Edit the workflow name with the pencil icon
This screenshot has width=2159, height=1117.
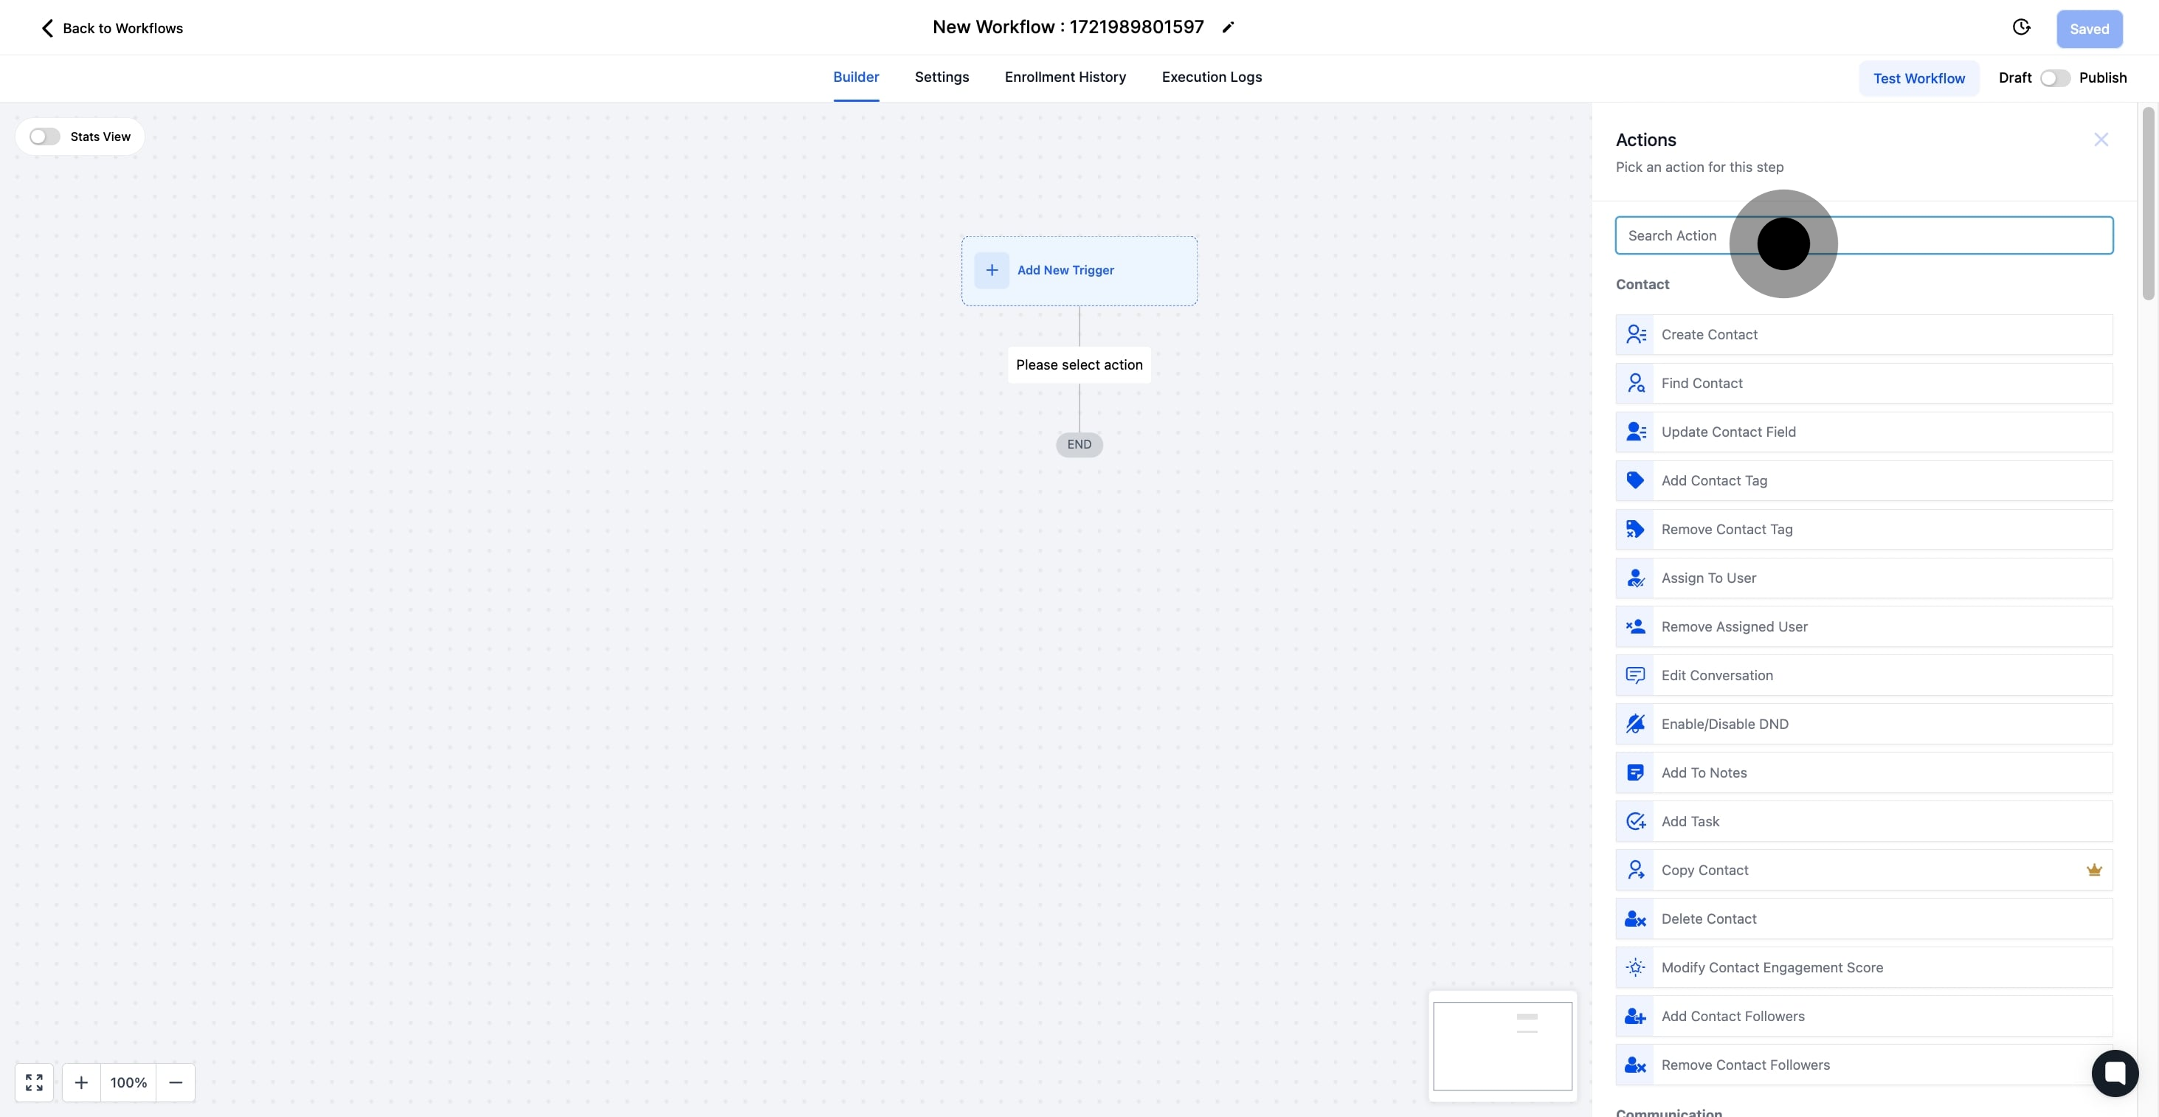point(1228,27)
